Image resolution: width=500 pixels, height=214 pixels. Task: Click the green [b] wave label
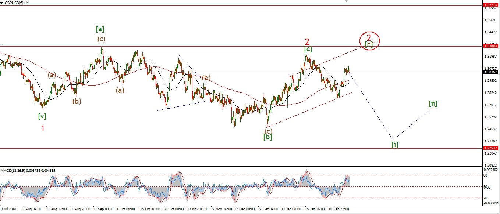pos(267,137)
